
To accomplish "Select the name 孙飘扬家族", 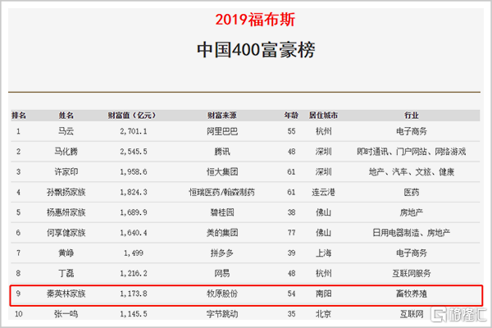I will 66,192.
